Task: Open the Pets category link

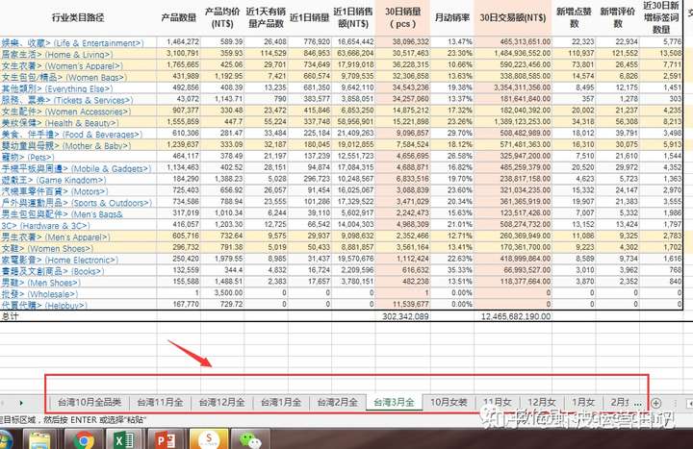Action: [28, 157]
